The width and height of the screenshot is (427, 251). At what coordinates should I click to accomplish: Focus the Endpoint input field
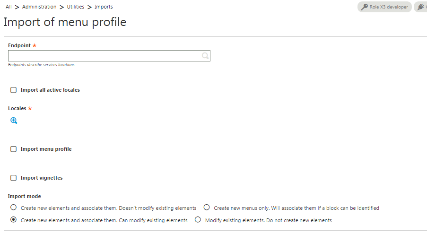click(x=109, y=56)
